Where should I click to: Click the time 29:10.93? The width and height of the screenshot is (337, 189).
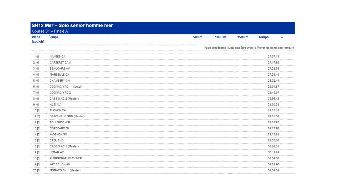point(273,123)
